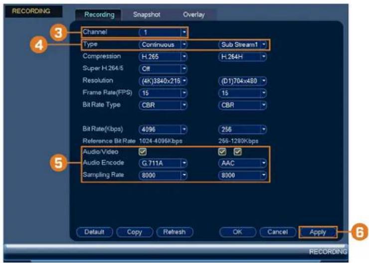Click the Bit Rate Type label

pos(101,105)
